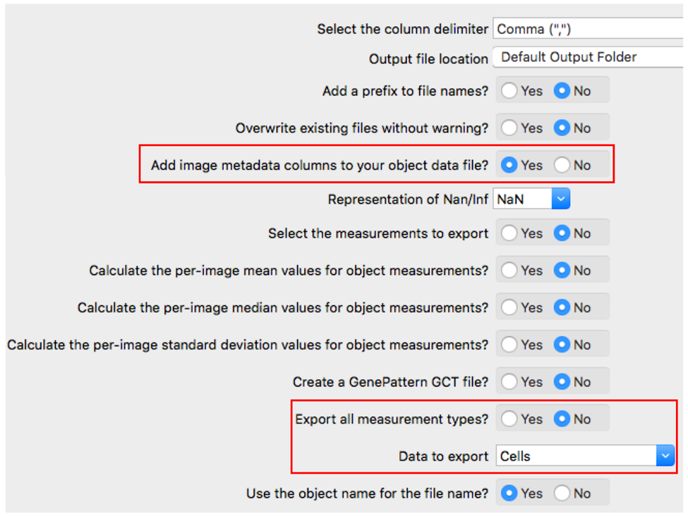Enable per-image median values calculation

coord(509,308)
